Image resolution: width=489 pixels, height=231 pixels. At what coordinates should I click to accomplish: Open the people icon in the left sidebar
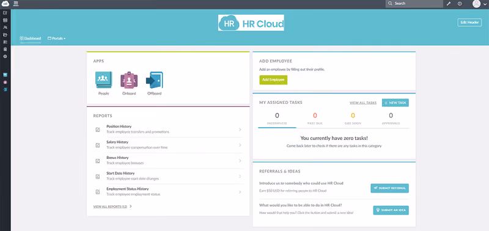click(x=5, y=28)
